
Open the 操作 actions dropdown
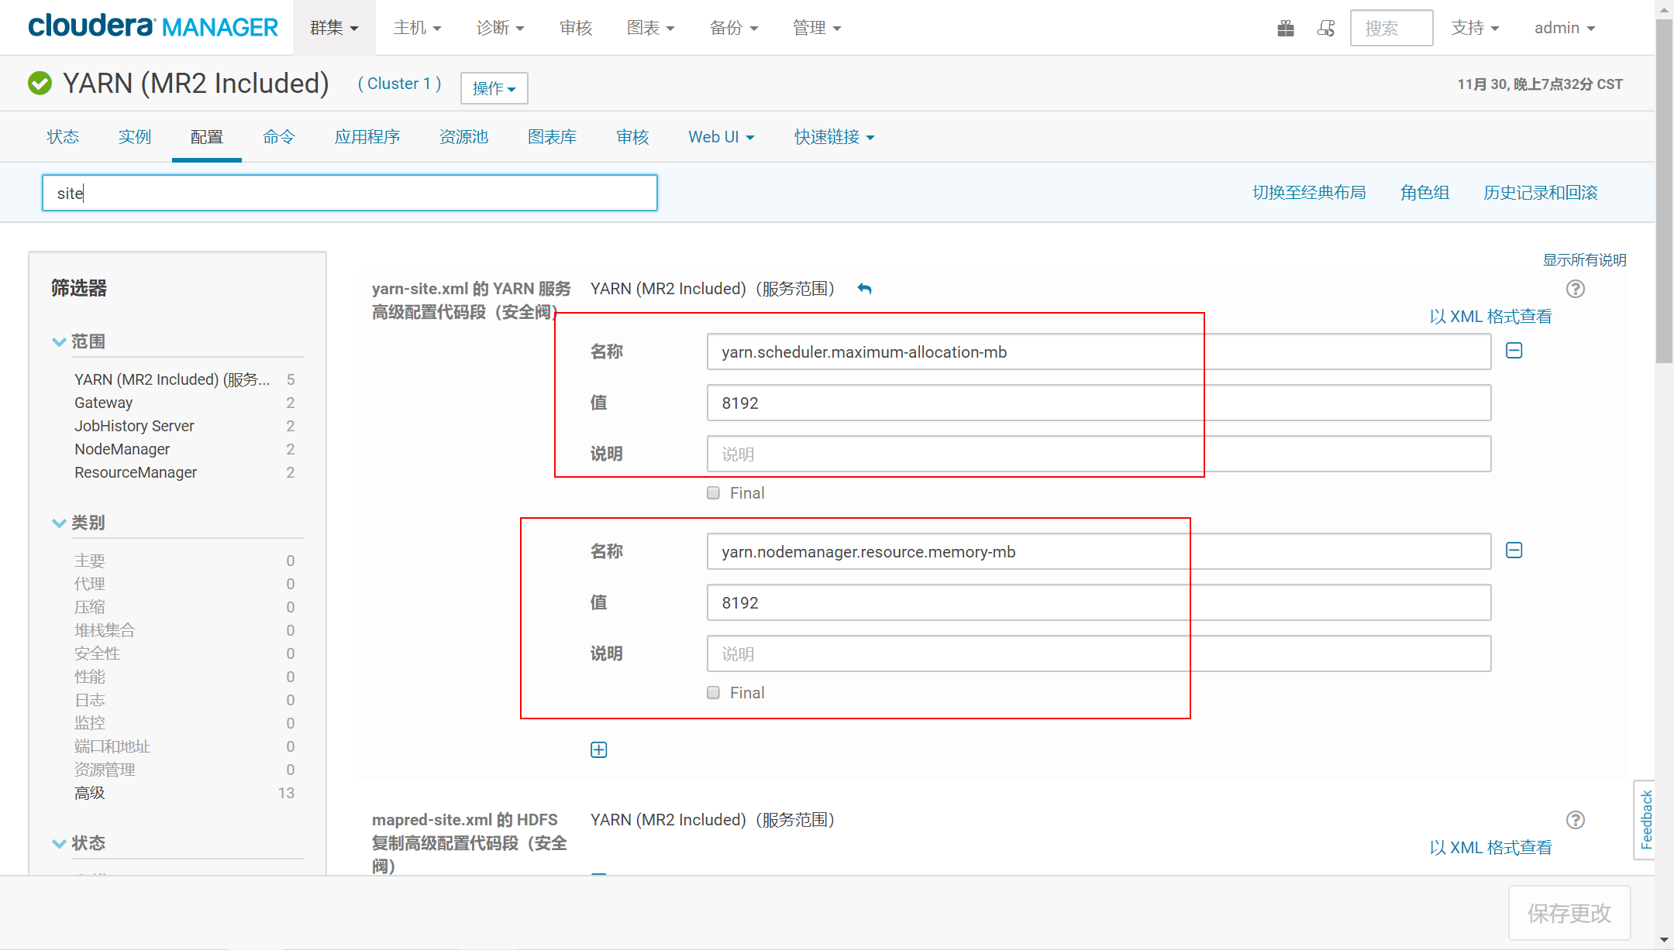pyautogui.click(x=494, y=88)
